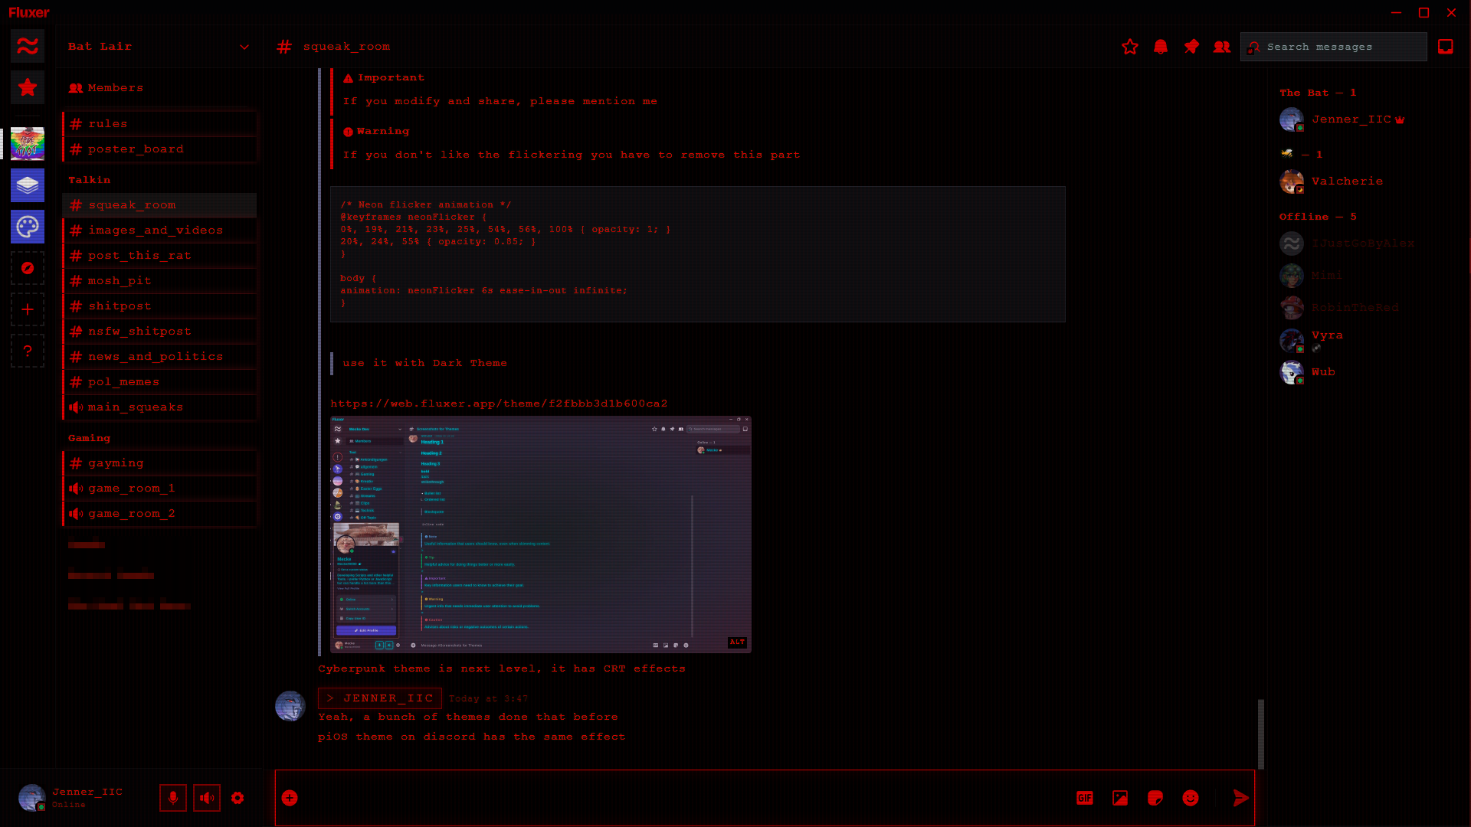Toggle member list visibility icon
The height and width of the screenshot is (827, 1471).
[x=1222, y=47]
